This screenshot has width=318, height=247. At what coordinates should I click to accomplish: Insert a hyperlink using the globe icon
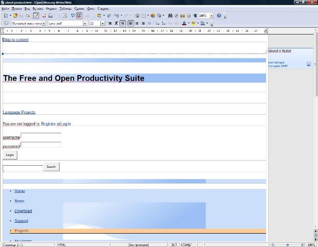click(x=137, y=15)
